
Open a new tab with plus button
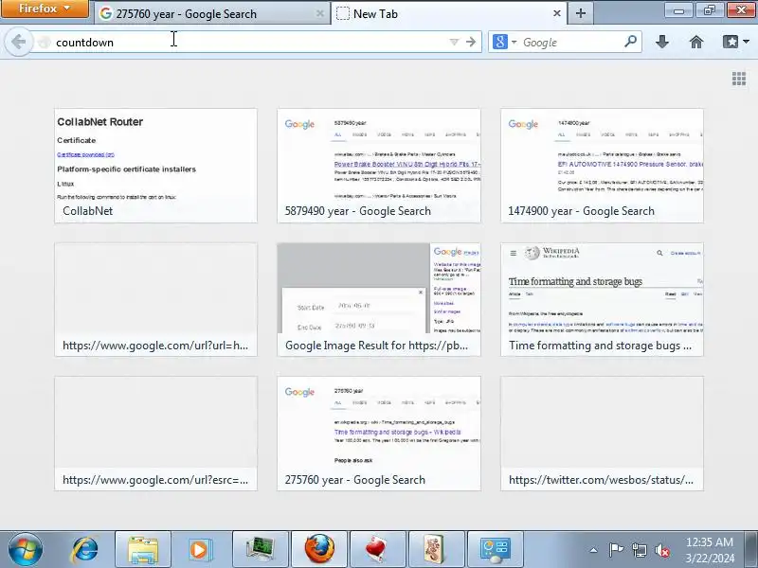pos(581,13)
